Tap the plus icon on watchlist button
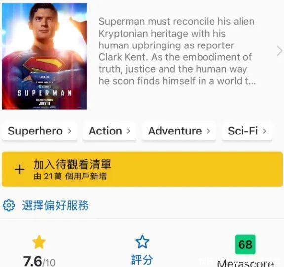 [x=20, y=170]
